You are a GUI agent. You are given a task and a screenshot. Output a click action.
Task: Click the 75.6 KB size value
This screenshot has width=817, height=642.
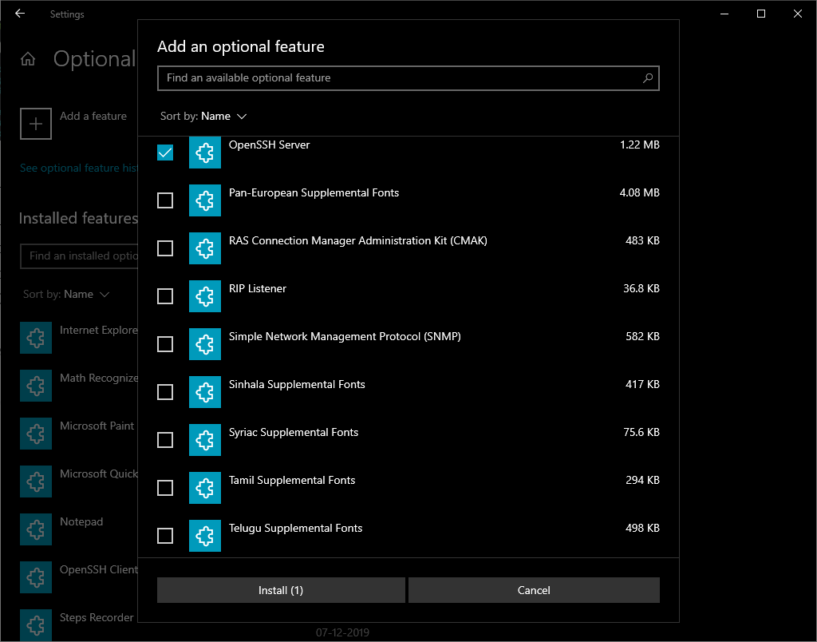(x=641, y=433)
